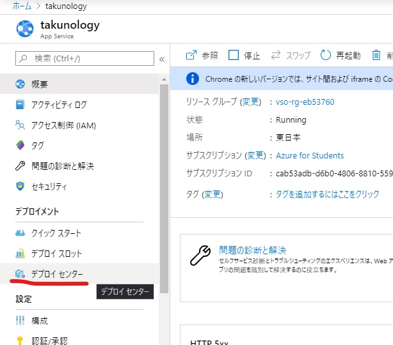This screenshot has width=393, height=345.
Task: Click the 認証/承認 key icon
Action: [20, 341]
